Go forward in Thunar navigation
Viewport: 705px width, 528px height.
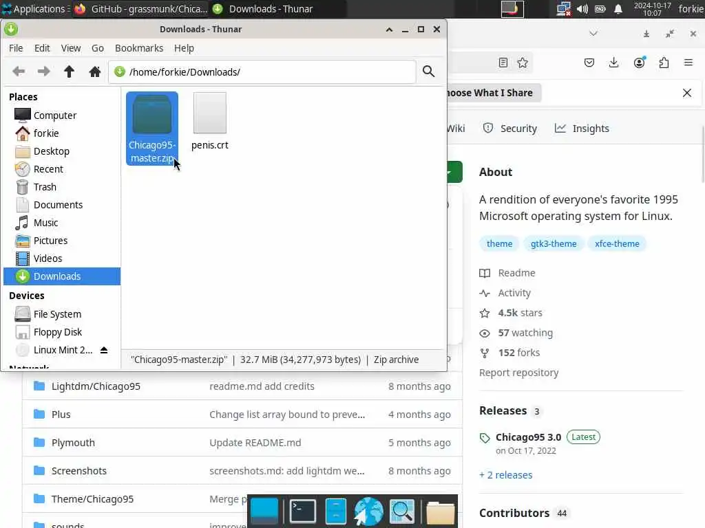[43, 71]
